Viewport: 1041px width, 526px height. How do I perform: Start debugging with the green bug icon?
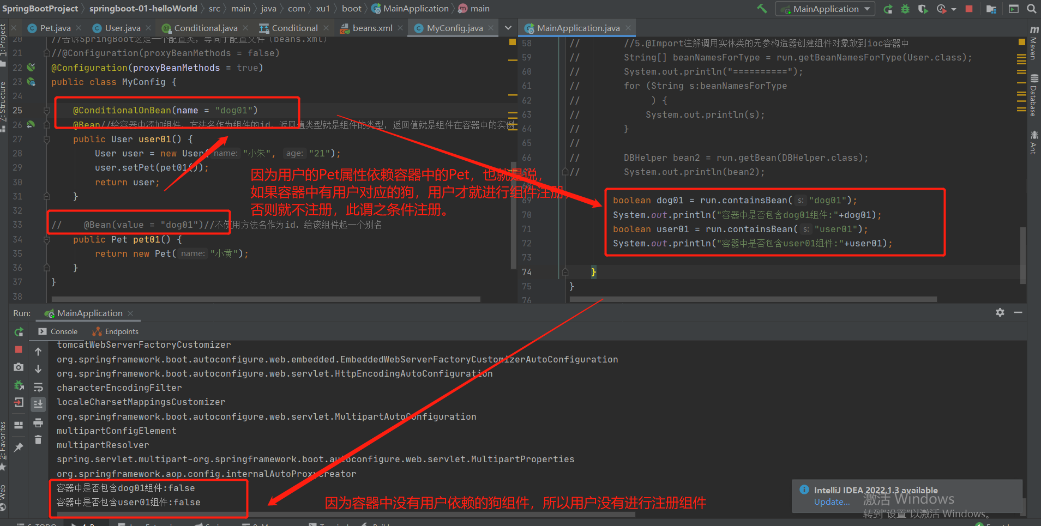pyautogui.click(x=905, y=9)
